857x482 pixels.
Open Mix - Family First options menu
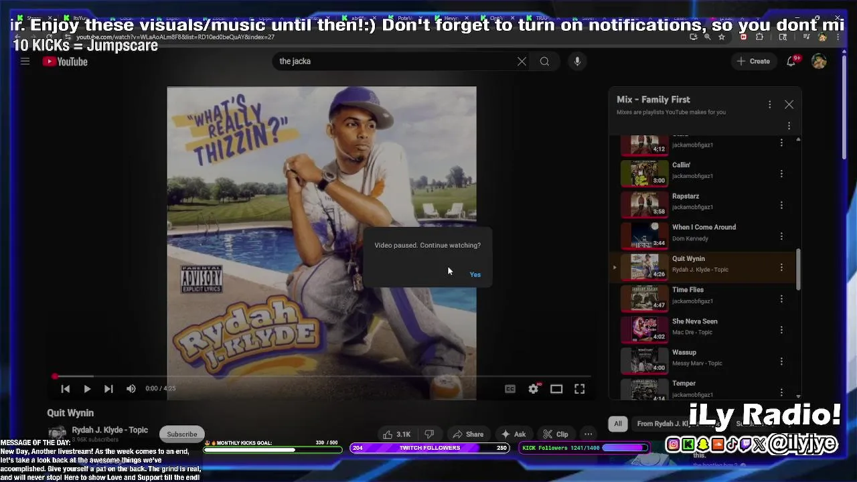click(770, 104)
